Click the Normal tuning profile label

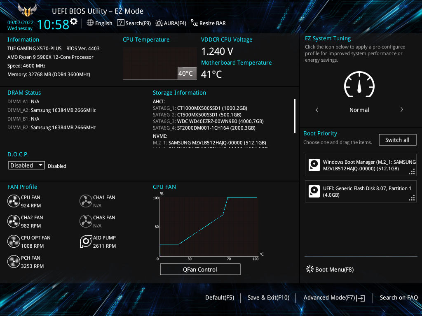point(359,110)
